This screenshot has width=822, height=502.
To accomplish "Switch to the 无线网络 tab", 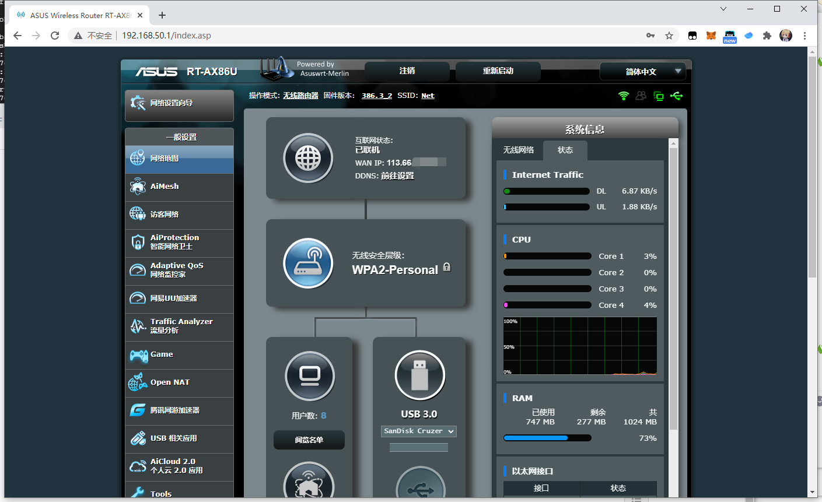I will pos(519,150).
